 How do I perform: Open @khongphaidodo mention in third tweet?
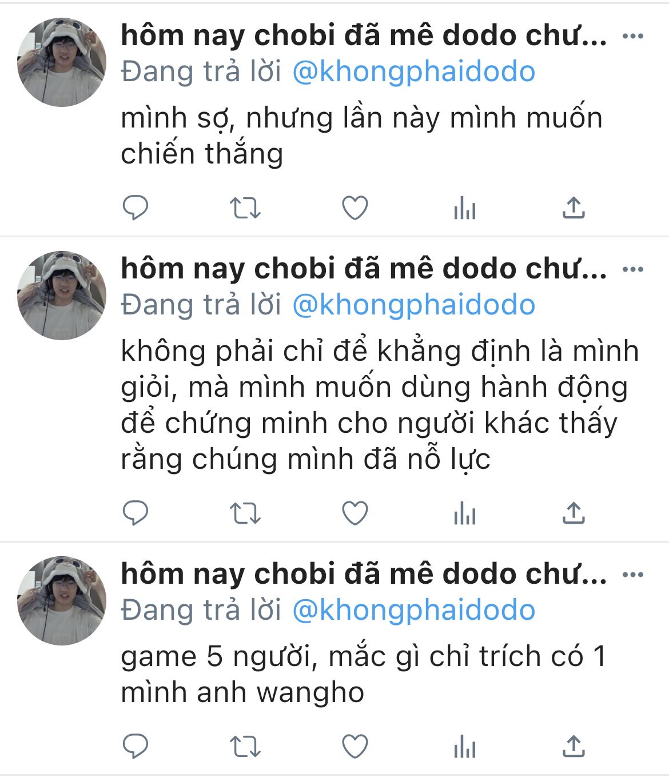tap(414, 611)
